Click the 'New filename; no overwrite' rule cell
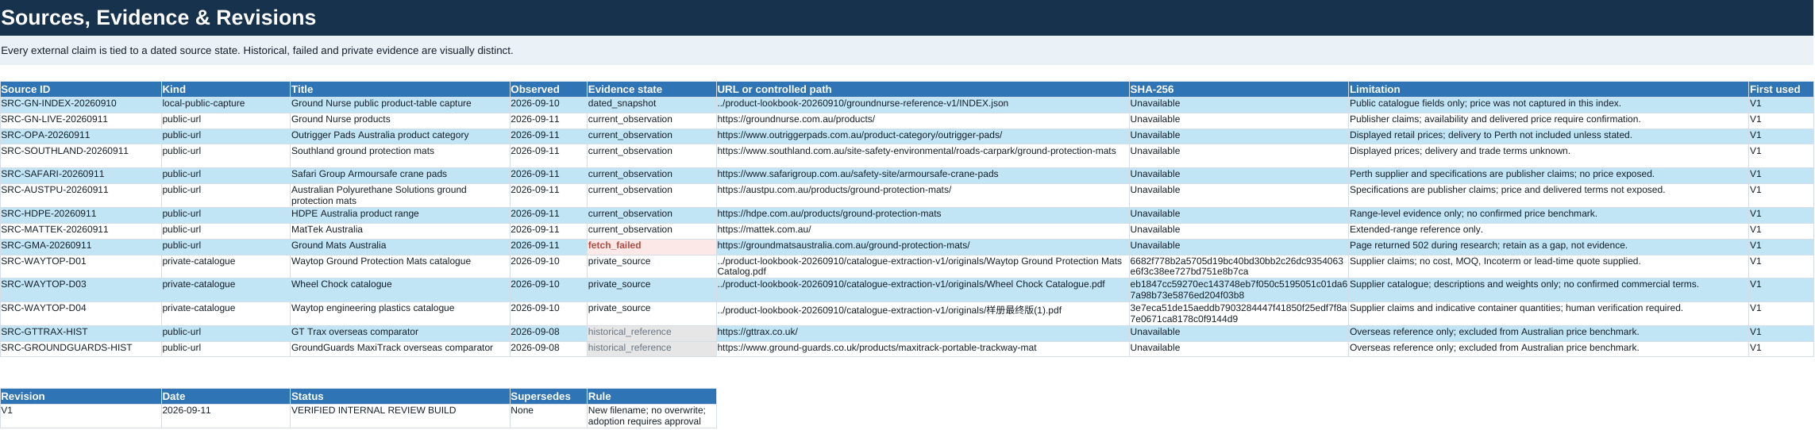The image size is (1815, 430). 651,417
